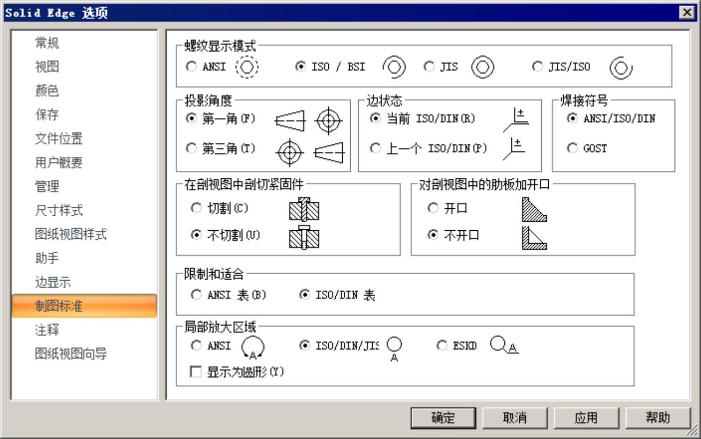
Task: Click the JIS/ISO thread symbol icon
Action: coord(621,68)
